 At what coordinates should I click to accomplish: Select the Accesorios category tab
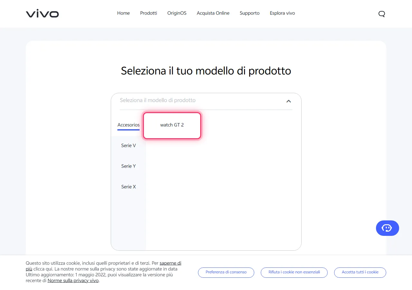[x=128, y=125]
